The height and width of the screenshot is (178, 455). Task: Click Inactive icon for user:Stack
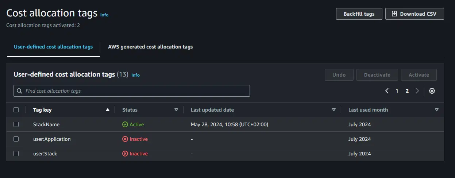tap(125, 154)
